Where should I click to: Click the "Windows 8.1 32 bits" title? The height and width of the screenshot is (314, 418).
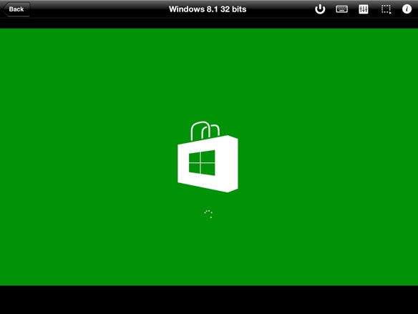click(208, 9)
